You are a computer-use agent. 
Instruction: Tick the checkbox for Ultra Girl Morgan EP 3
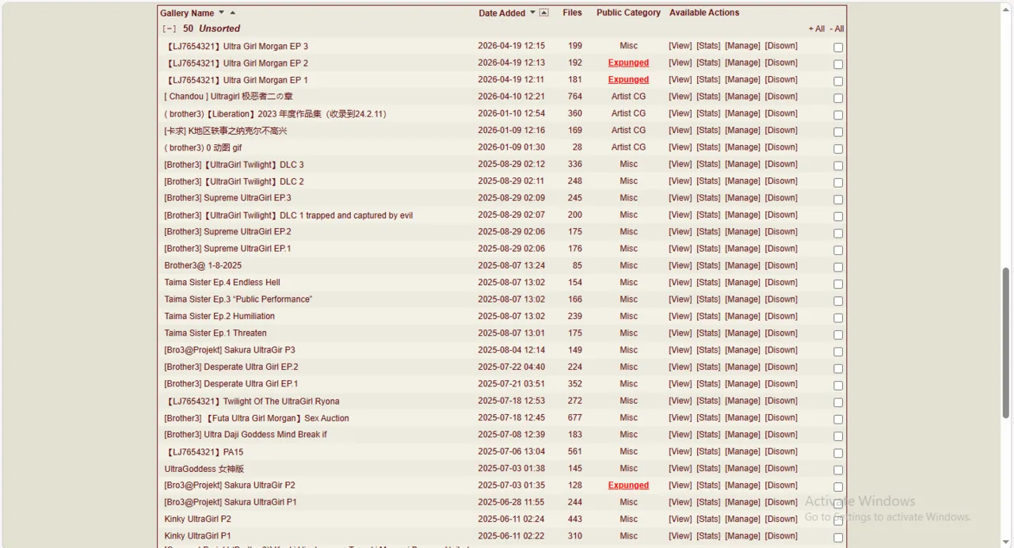click(838, 48)
